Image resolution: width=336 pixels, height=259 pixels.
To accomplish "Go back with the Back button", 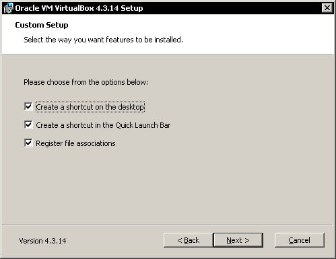I will [189, 240].
